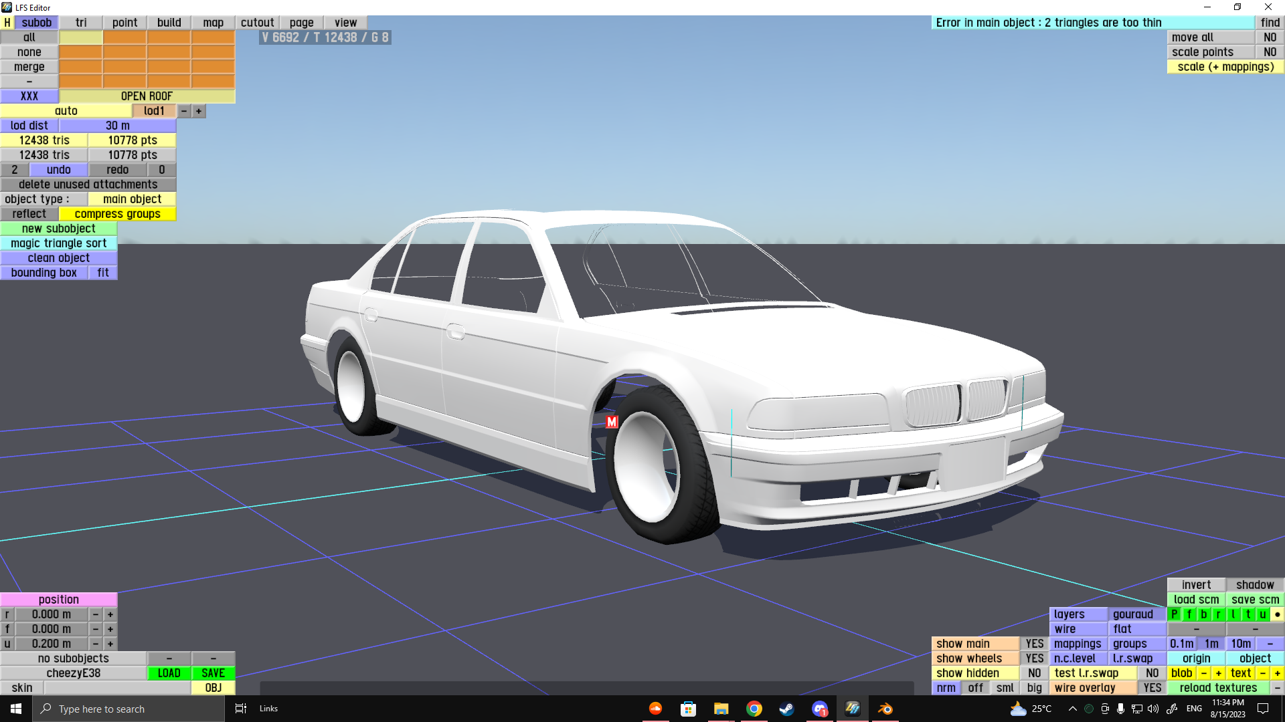Click the H button in top-left corner

pos(7,22)
